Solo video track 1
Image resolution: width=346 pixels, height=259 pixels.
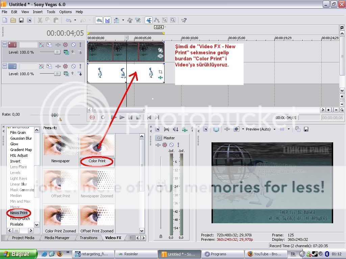tap(80, 45)
